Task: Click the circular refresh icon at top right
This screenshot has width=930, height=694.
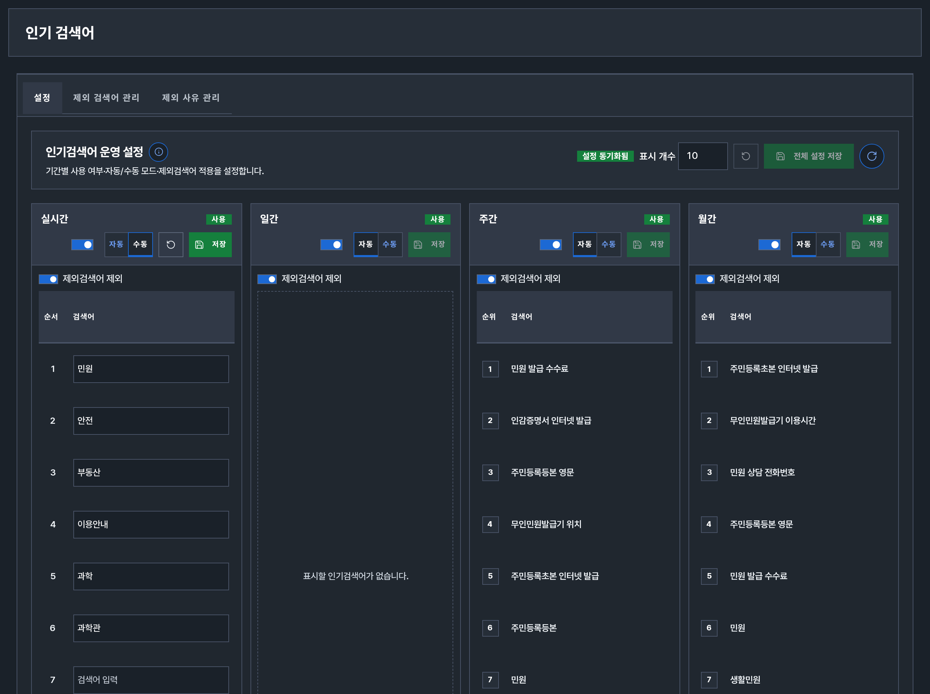Action: (872, 156)
